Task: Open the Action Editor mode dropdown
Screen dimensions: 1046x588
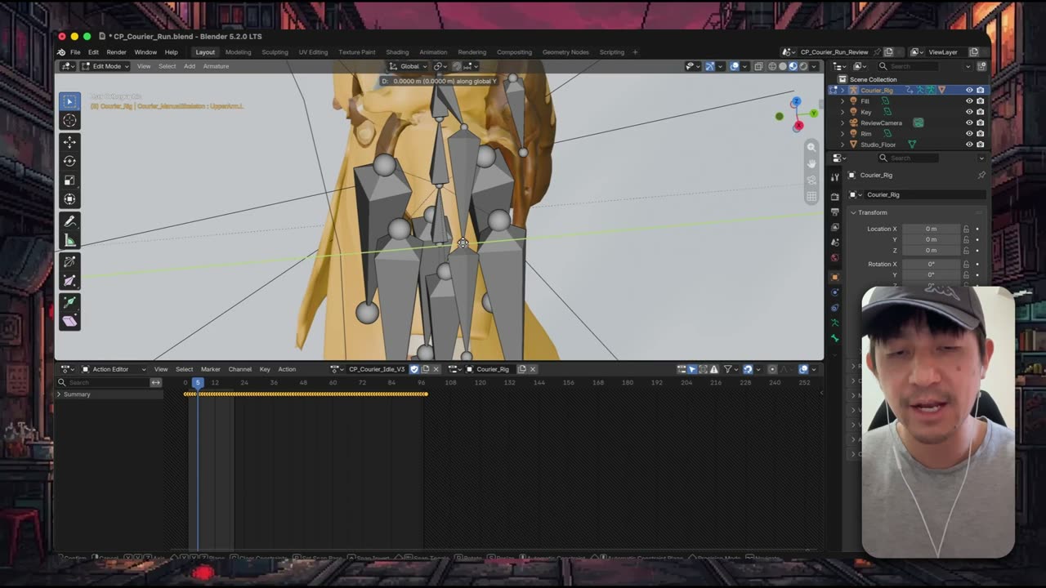Action: pos(114,369)
